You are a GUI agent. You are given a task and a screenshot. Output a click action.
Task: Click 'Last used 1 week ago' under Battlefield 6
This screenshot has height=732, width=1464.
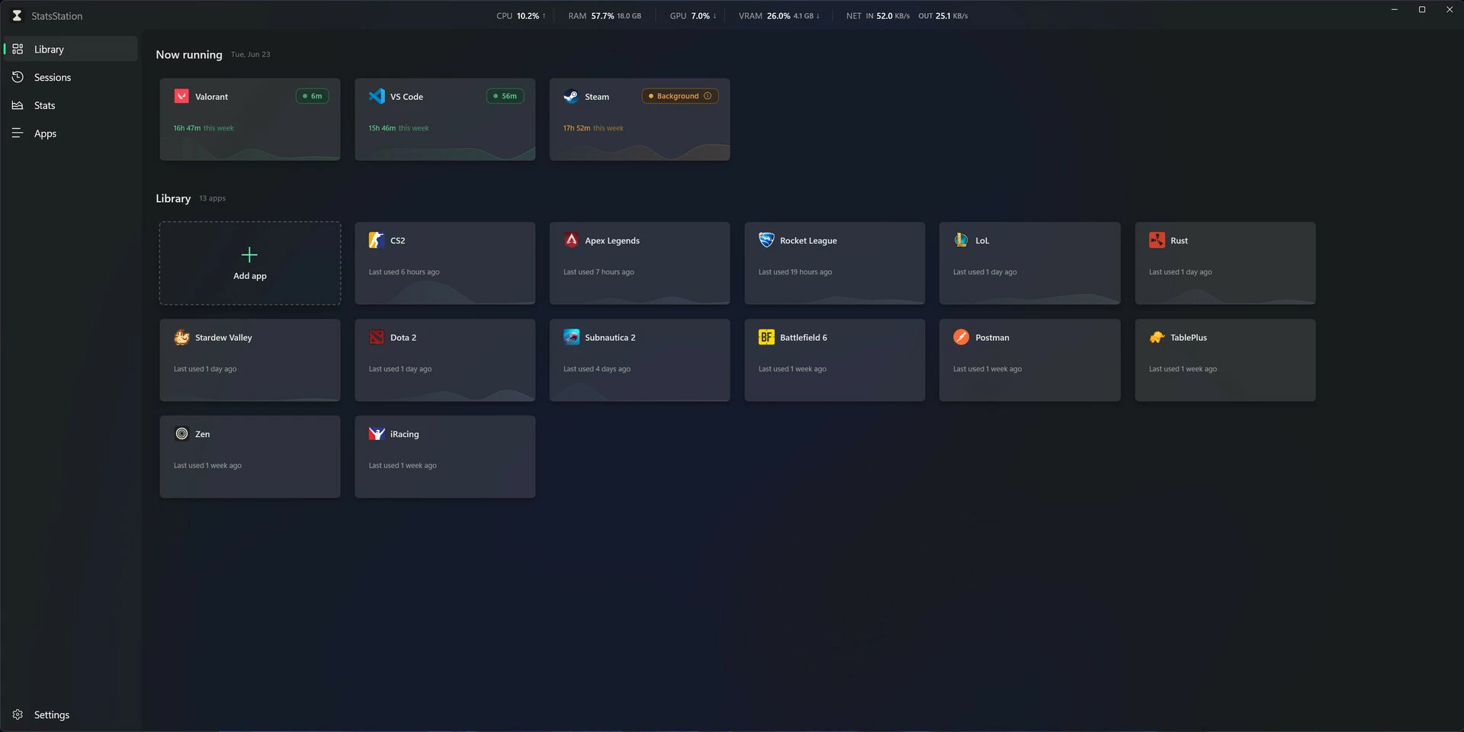tap(792, 369)
